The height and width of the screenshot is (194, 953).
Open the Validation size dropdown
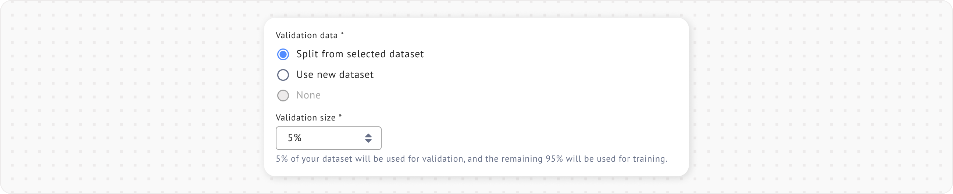[328, 138]
